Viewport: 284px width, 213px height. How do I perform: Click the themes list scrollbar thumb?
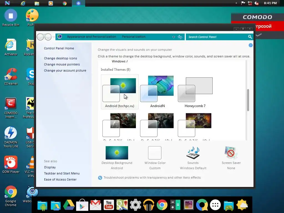click(248, 100)
